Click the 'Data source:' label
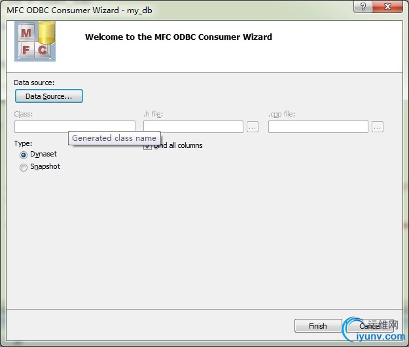The width and height of the screenshot is (409, 347). coord(34,82)
